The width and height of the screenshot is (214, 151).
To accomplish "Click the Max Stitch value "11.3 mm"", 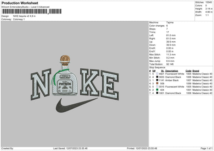I will (171, 54).
